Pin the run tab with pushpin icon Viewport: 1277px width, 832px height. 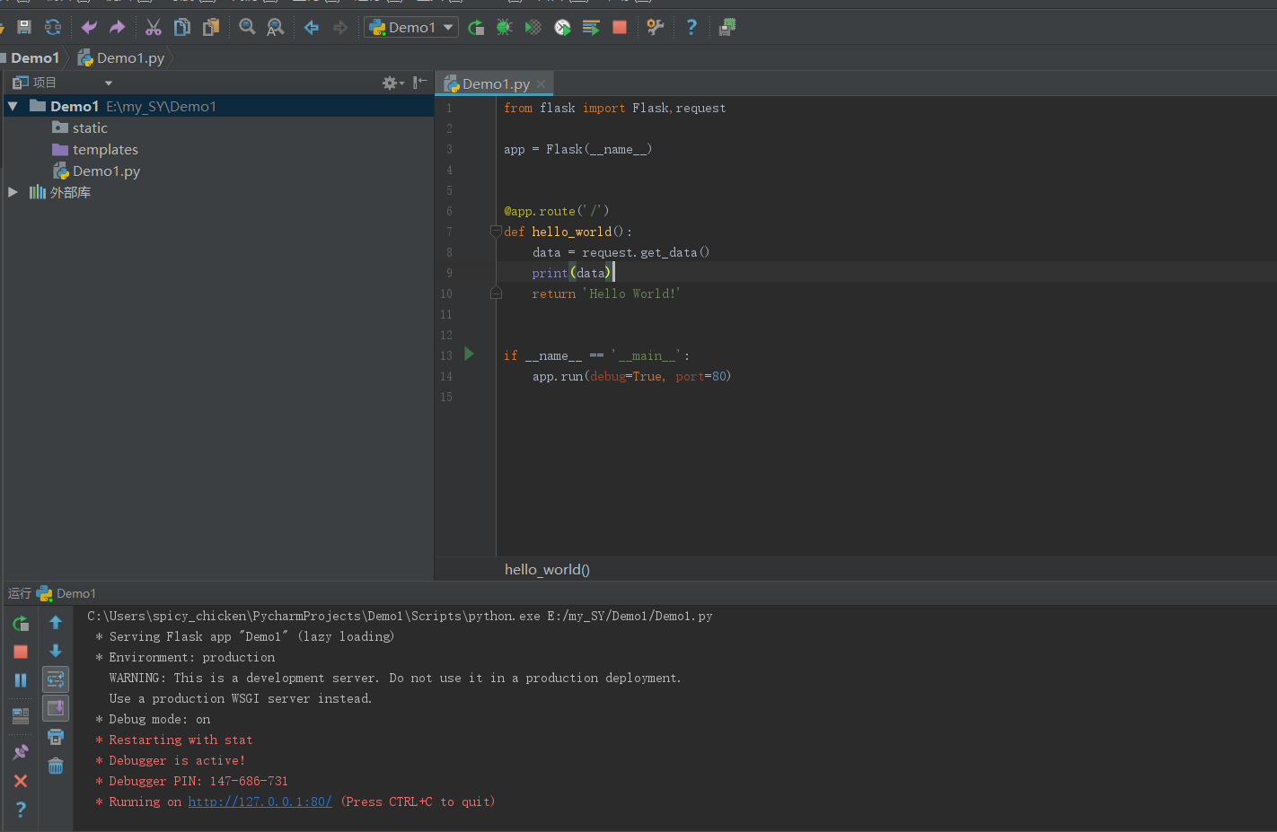pyautogui.click(x=21, y=752)
